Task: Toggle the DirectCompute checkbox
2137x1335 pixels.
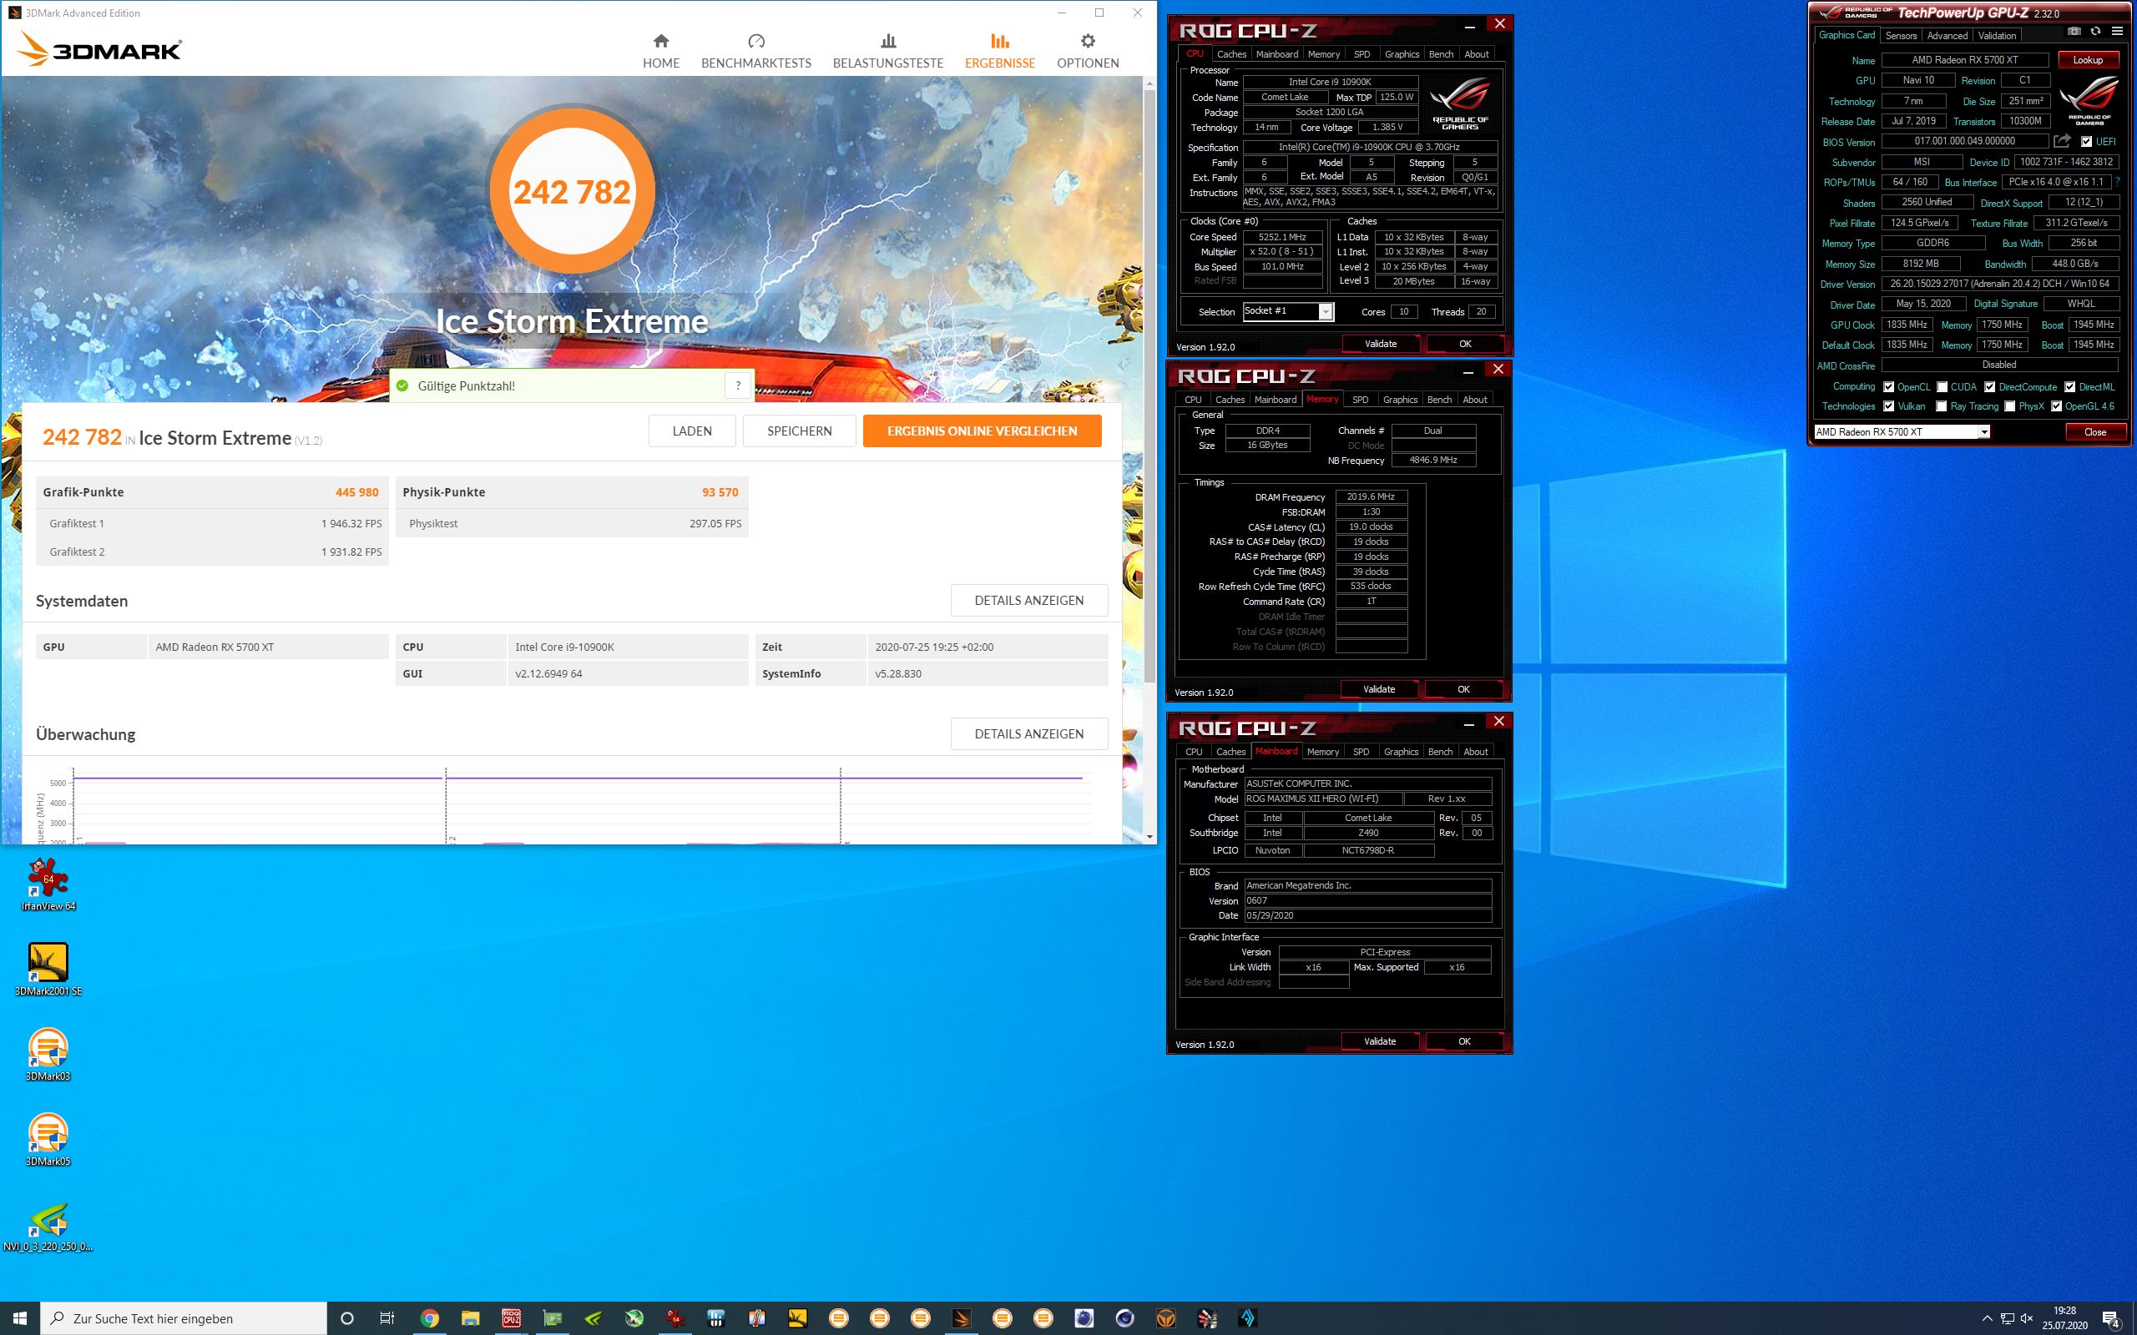Action: pyautogui.click(x=1989, y=386)
